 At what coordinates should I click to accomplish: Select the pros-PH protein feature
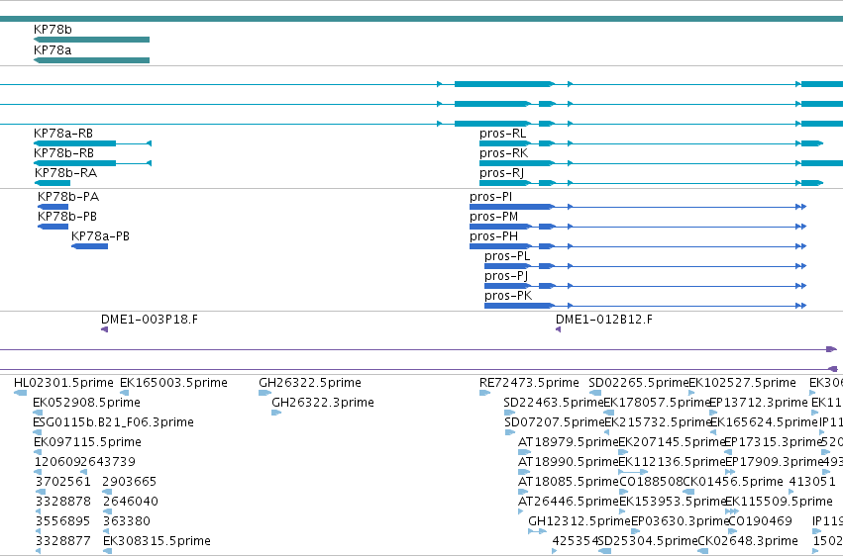[638, 246]
